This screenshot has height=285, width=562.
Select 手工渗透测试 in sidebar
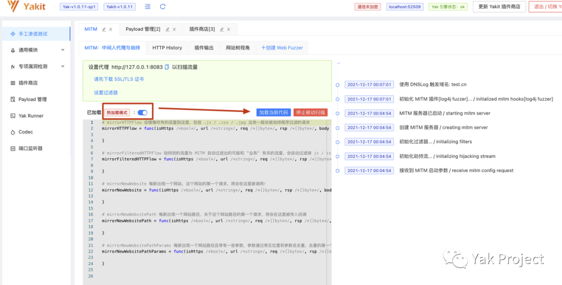pyautogui.click(x=36, y=34)
